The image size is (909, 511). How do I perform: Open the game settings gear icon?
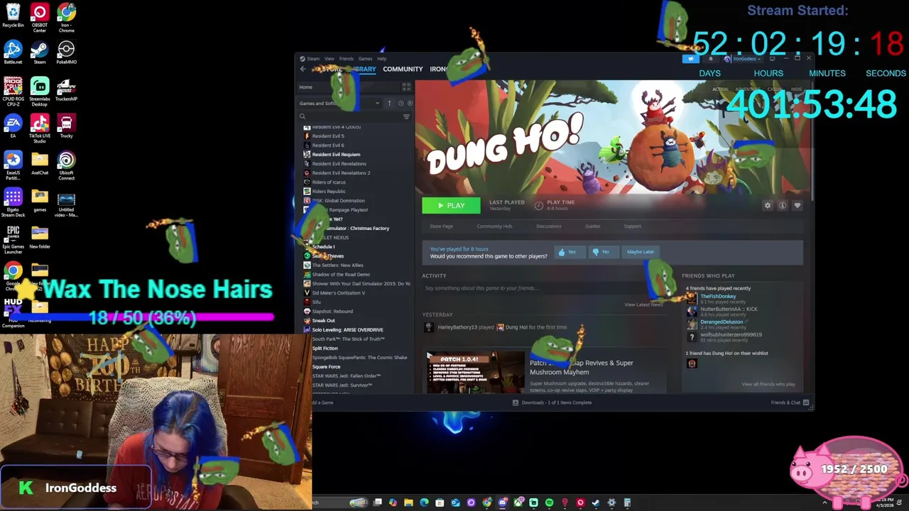pyautogui.click(x=767, y=206)
